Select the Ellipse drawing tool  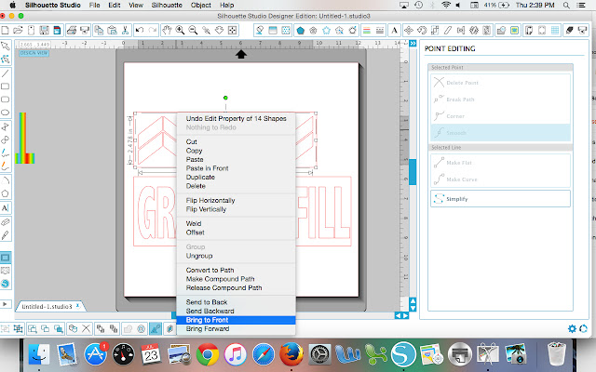point(6,113)
